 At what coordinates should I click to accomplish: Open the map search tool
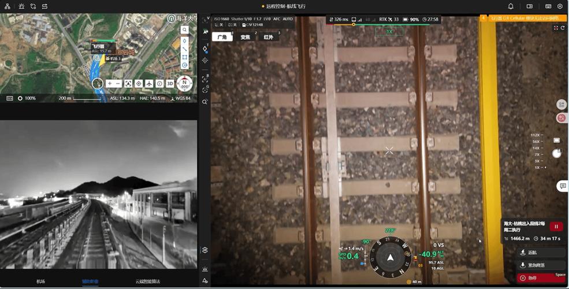click(185, 30)
